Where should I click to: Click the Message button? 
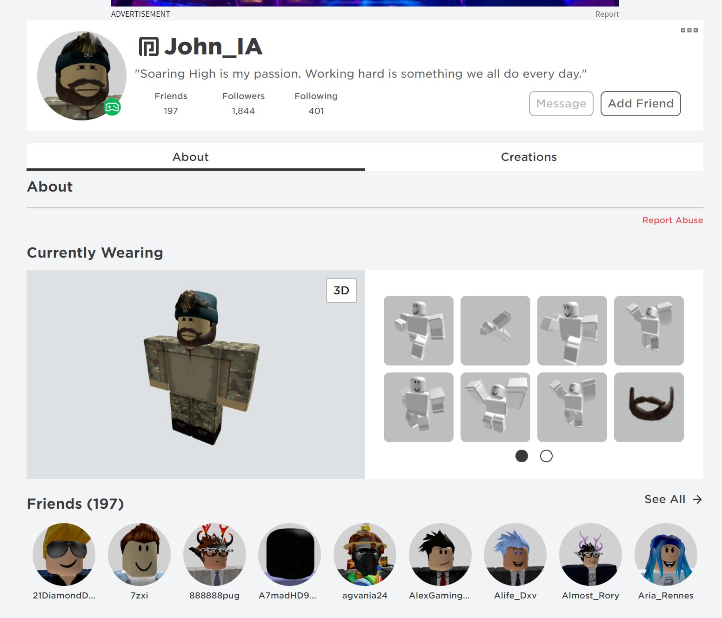click(561, 104)
